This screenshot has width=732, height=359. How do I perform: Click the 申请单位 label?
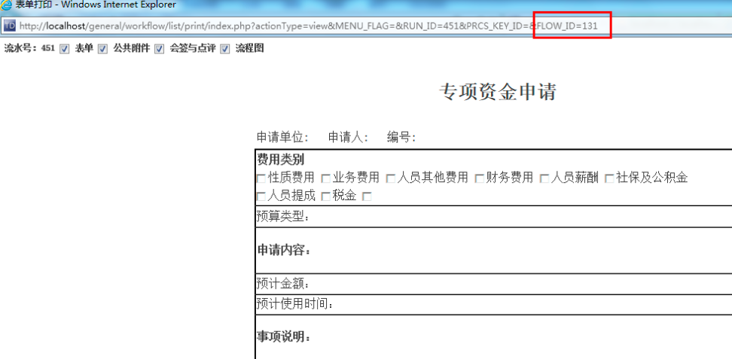(283, 137)
